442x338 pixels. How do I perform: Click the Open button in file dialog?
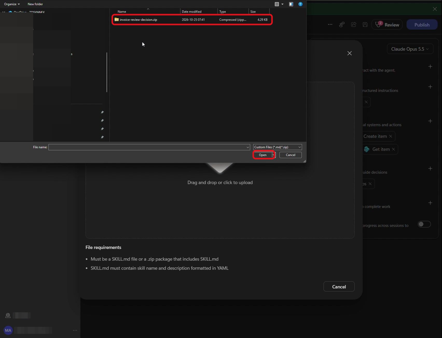(x=263, y=155)
